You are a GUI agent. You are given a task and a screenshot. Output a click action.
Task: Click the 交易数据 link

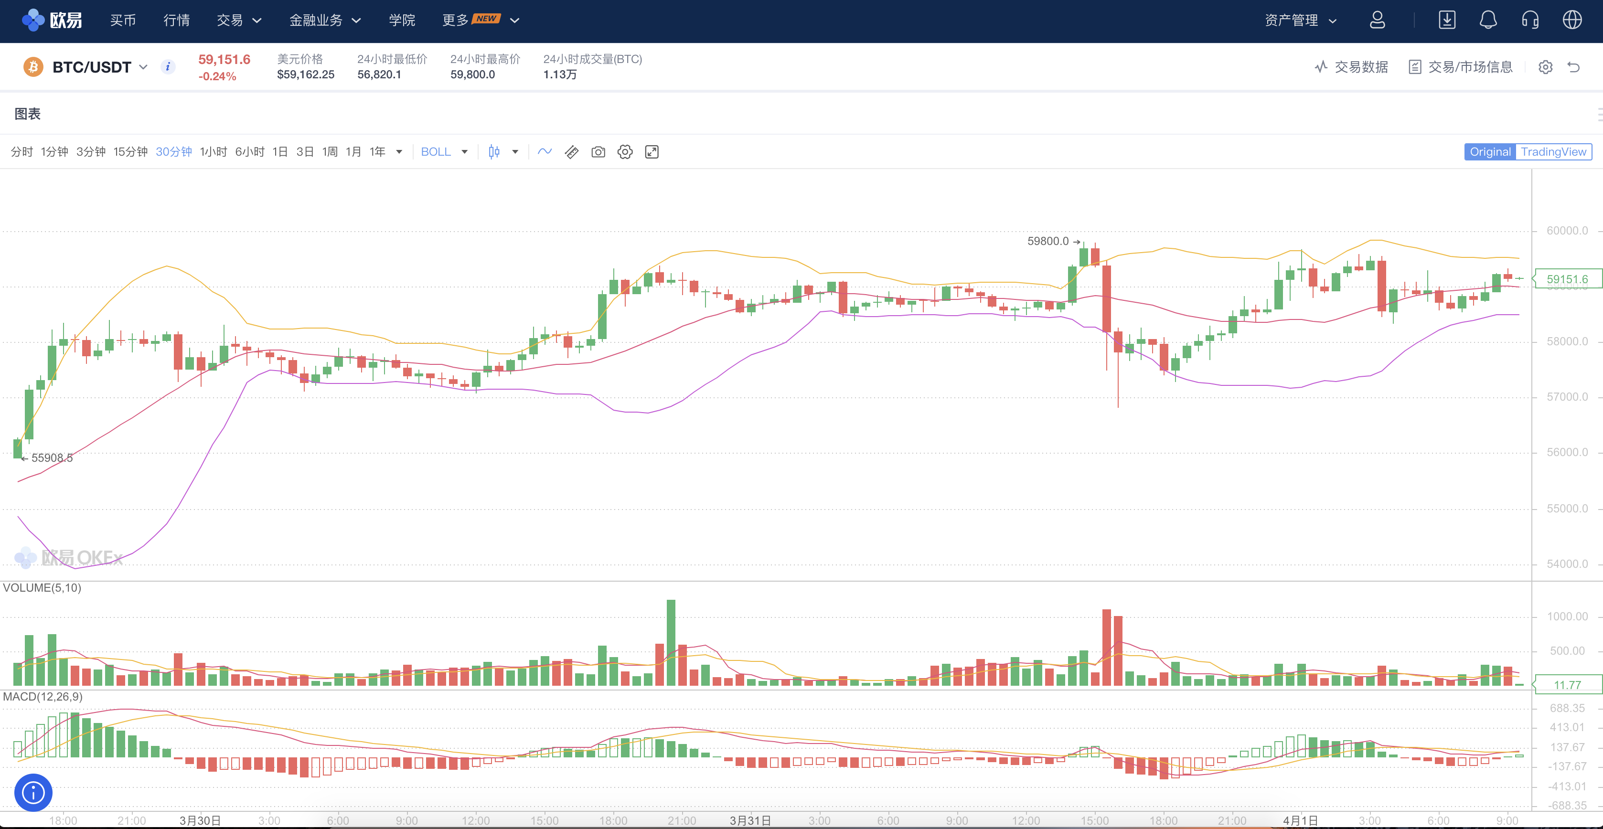pos(1352,67)
